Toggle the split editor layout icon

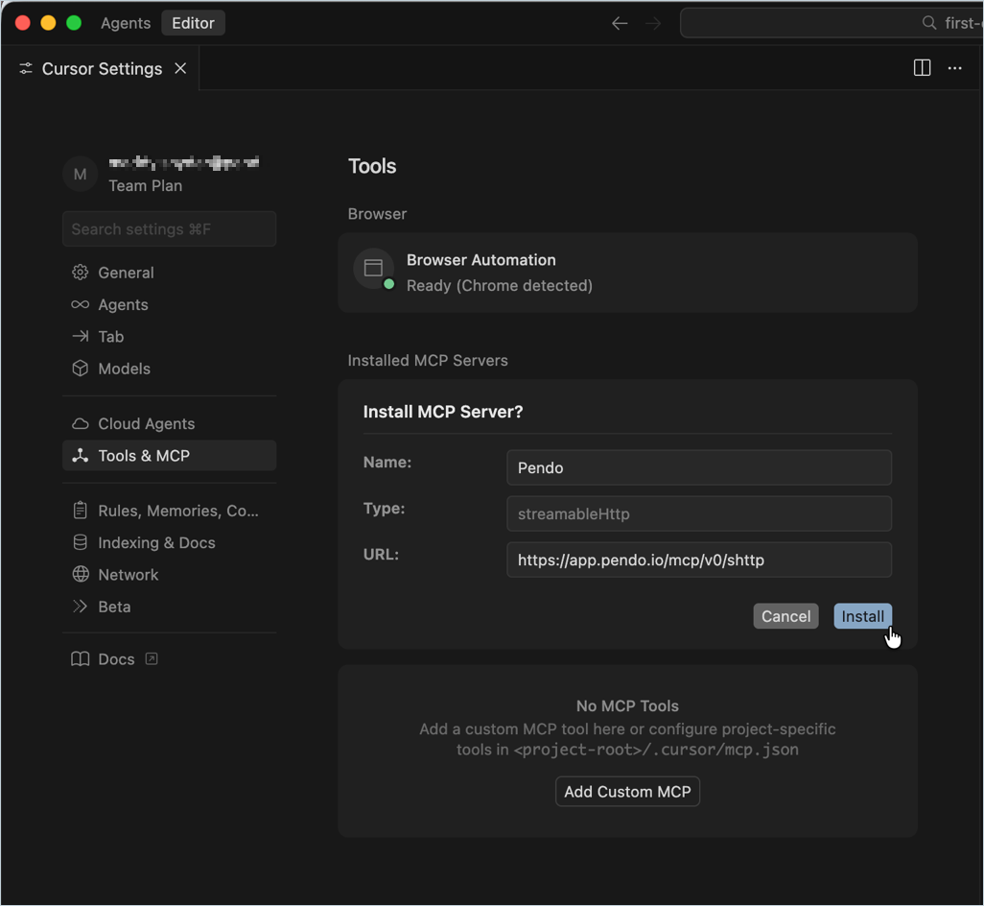[922, 68]
